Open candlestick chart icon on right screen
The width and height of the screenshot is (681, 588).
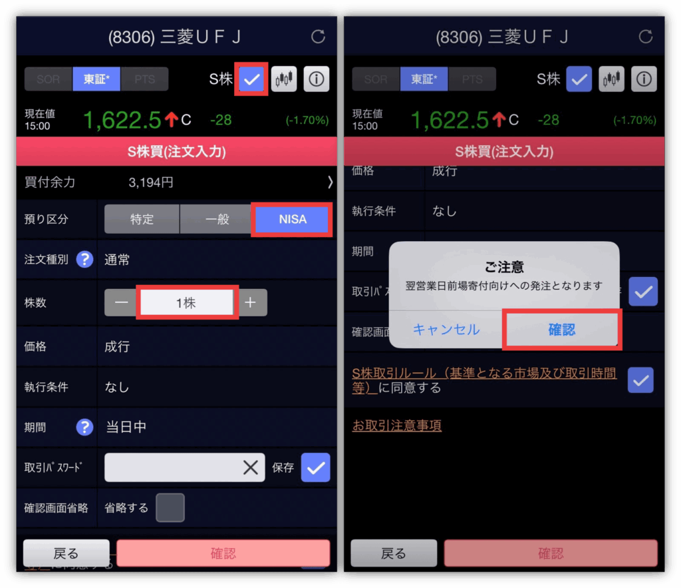[612, 79]
